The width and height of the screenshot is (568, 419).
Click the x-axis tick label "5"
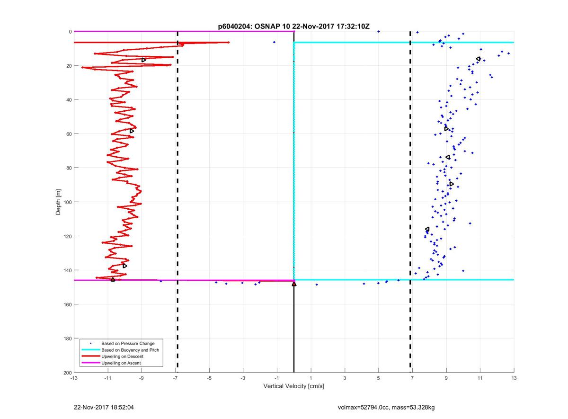pos(379,378)
